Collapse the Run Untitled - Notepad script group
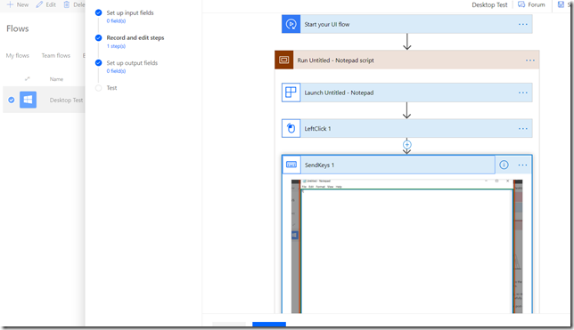Viewport: 574px width, 330px height. (x=407, y=60)
